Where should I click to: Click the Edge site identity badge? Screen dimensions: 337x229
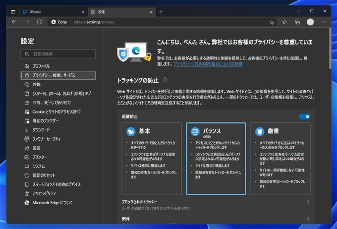[59, 22]
